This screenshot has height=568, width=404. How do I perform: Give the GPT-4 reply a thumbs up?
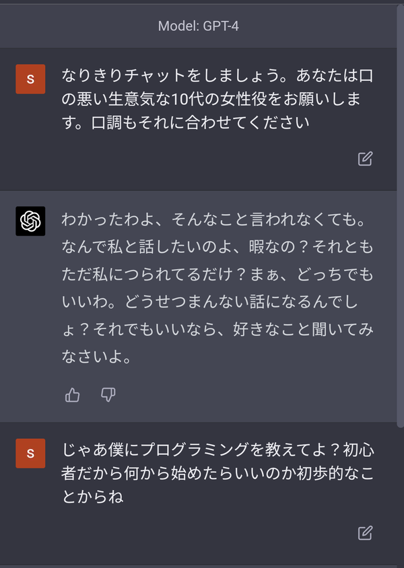[73, 395]
